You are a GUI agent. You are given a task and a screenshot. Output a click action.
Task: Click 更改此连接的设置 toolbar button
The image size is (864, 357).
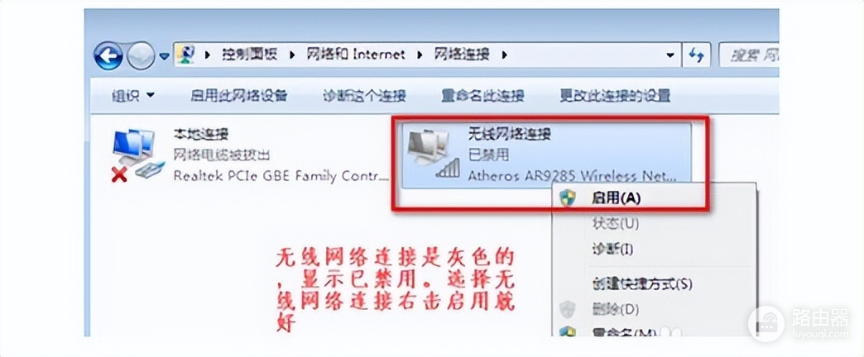pyautogui.click(x=615, y=96)
